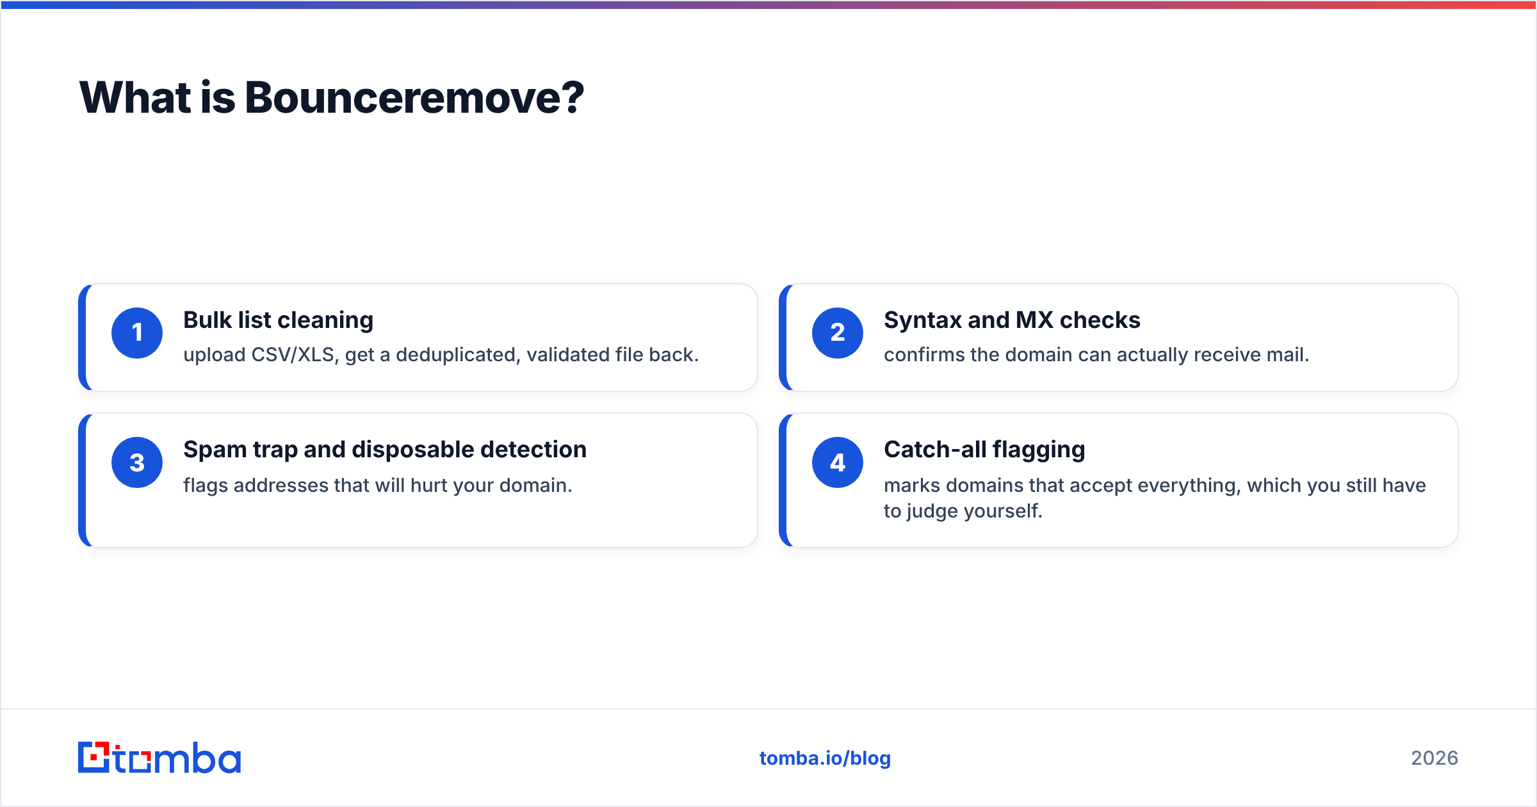This screenshot has height=807, width=1537.
Task: Open the tomba.io/blog link
Action: pos(825,758)
